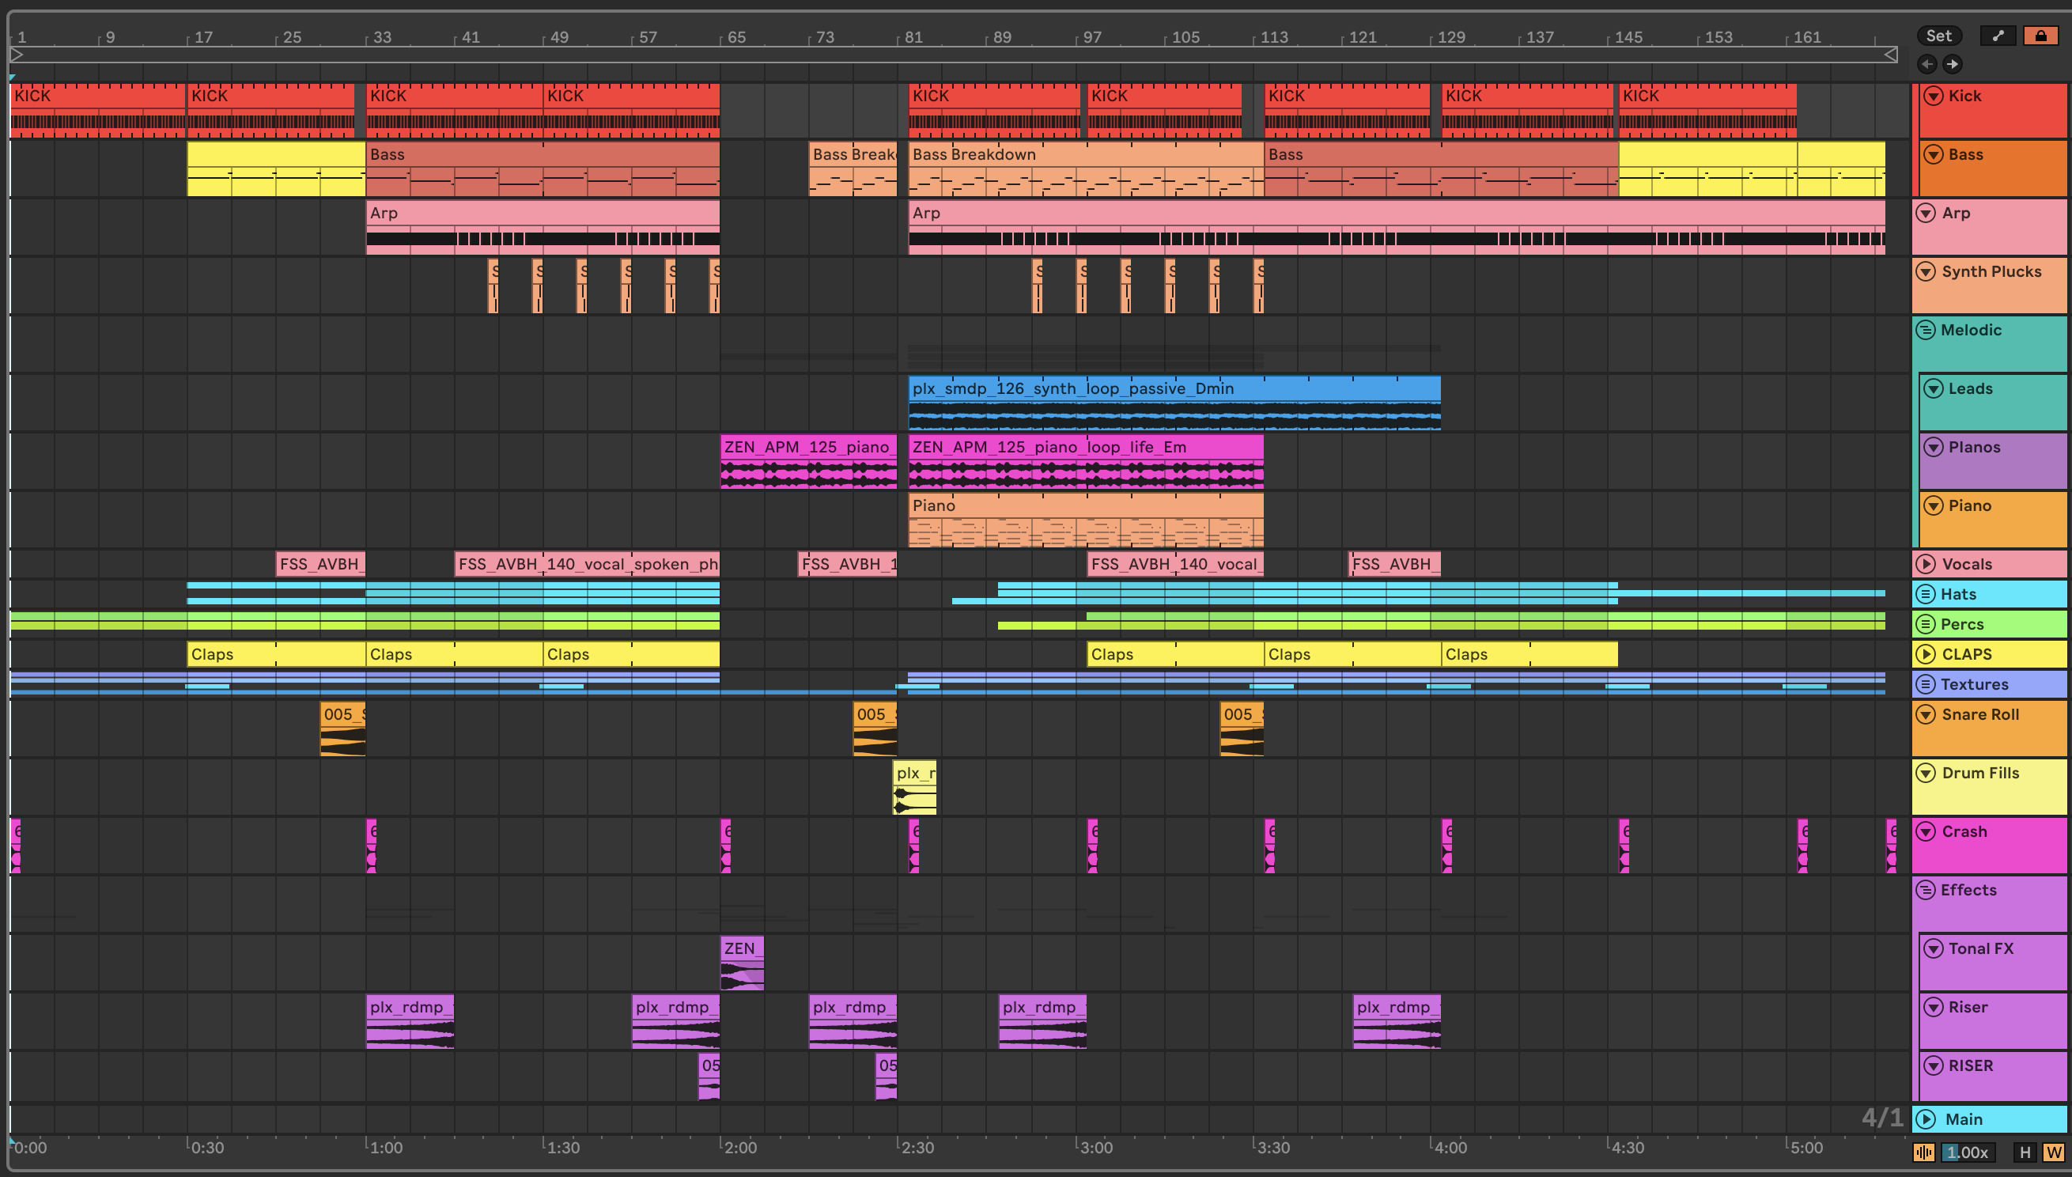This screenshot has width=2072, height=1177.
Task: Click the Hats track name
Action: point(1958,594)
